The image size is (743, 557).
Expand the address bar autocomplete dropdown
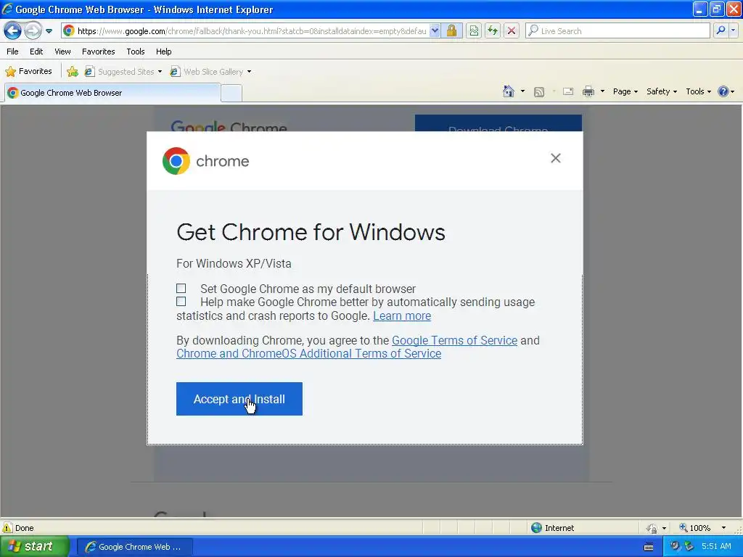pyautogui.click(x=435, y=30)
